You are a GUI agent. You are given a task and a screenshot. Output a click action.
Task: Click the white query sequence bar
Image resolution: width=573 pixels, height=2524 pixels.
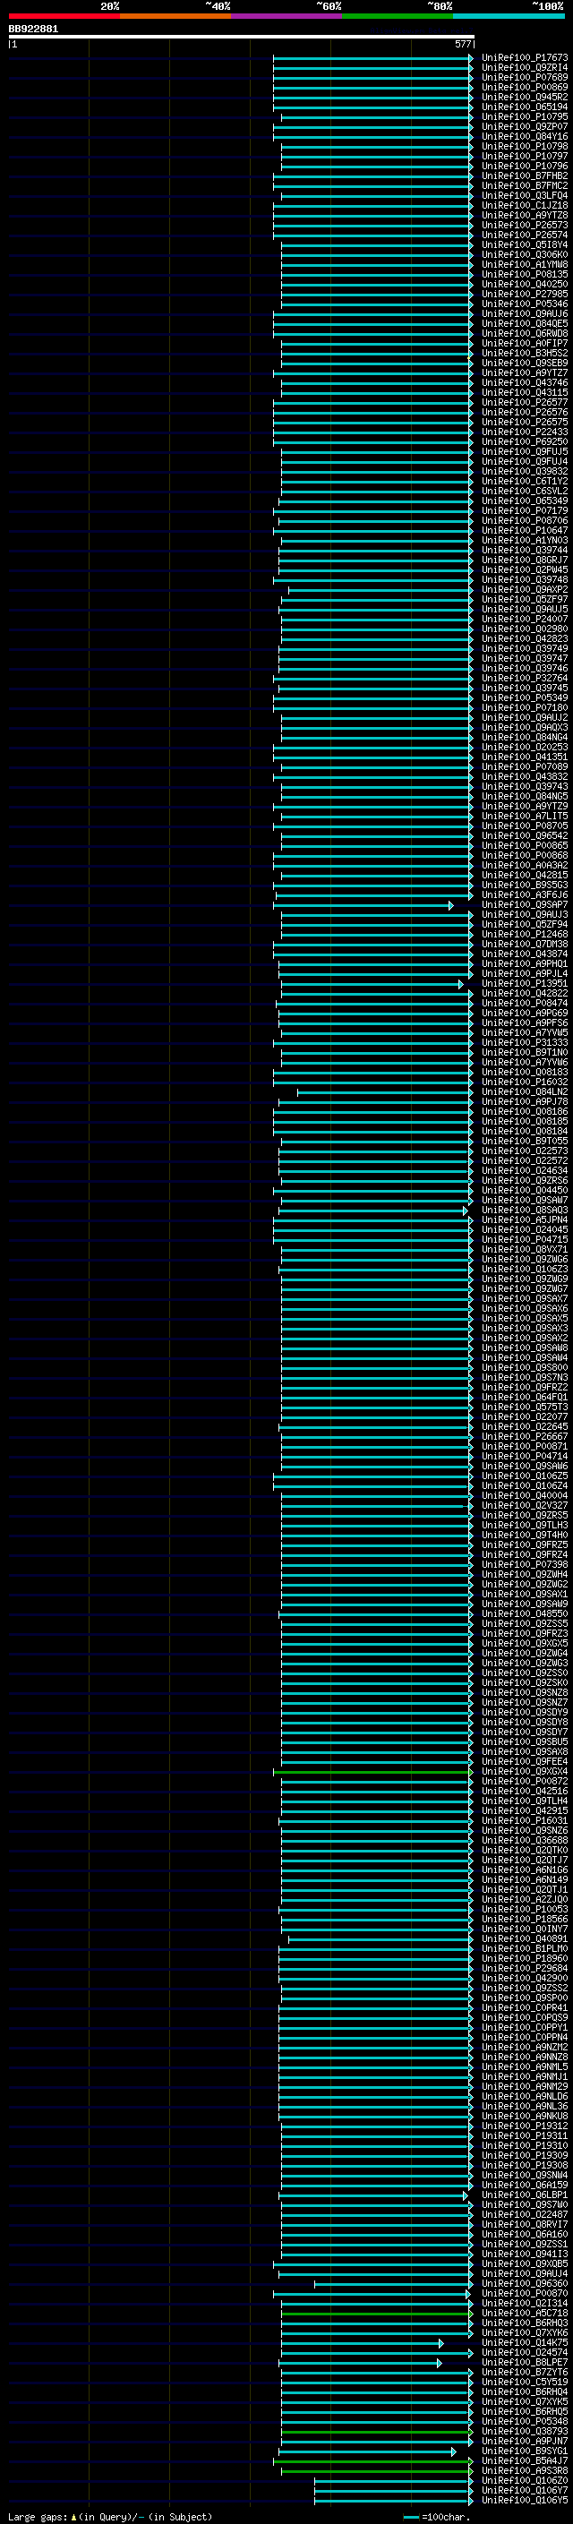241,36
